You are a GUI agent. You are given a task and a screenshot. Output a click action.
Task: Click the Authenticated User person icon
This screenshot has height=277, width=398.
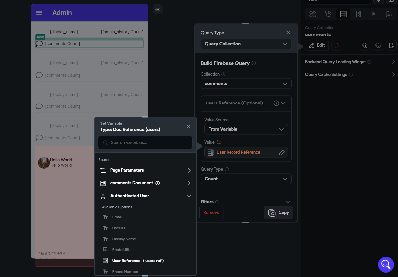103,196
